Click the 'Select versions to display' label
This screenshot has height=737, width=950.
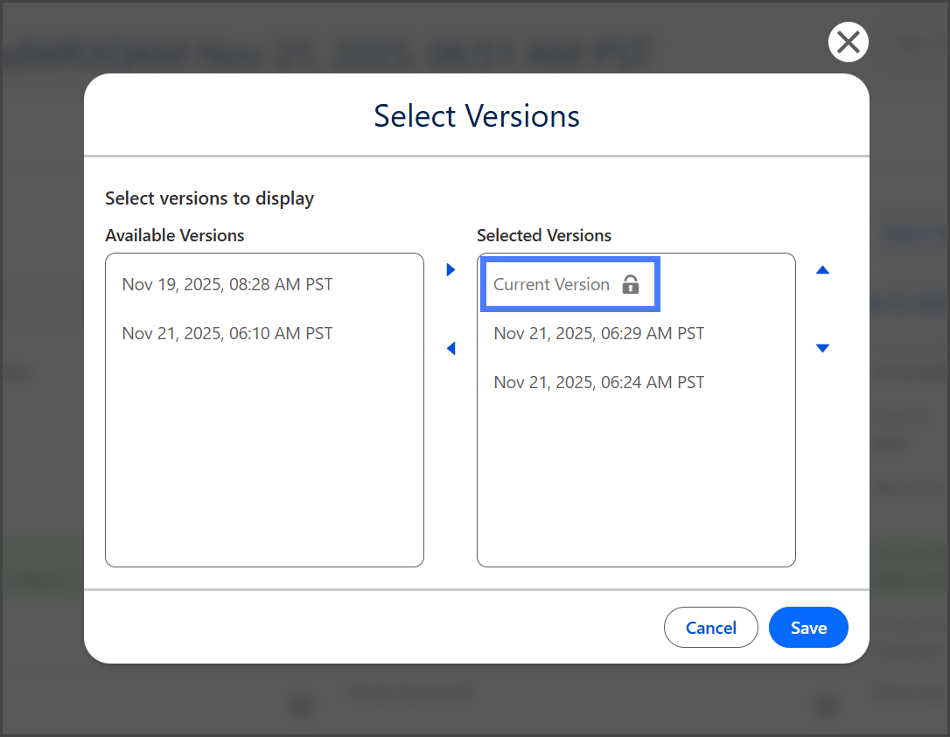tap(209, 198)
